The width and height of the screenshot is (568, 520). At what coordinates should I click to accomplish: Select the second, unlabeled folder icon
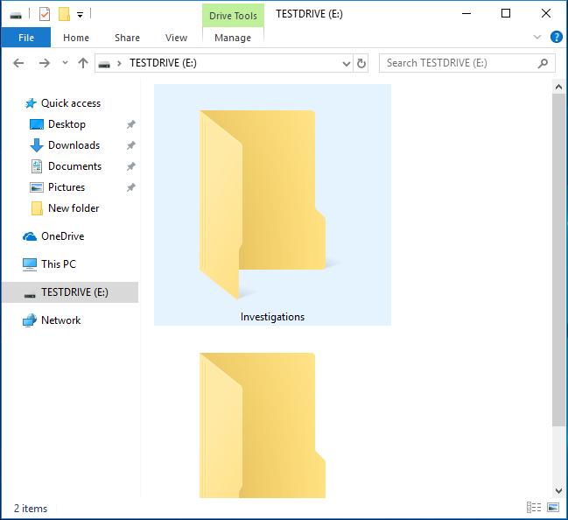[263, 425]
